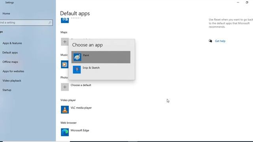This screenshot has height=142, width=253.
Task: Click the plus icon under Maps
Action: point(65,42)
